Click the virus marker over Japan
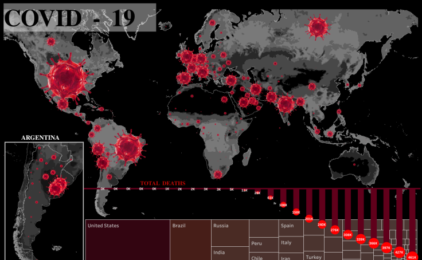This screenshot has width=422, height=260. pyautogui.click(x=360, y=85)
